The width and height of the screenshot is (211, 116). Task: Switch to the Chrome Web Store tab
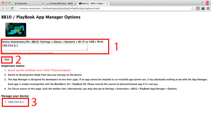(61, 3)
